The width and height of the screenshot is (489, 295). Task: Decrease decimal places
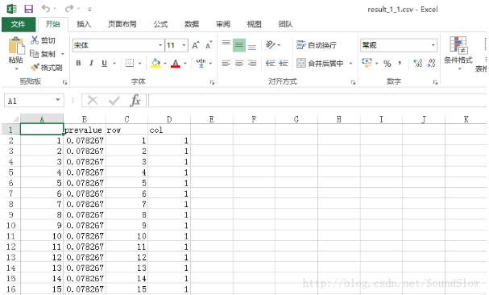click(431, 64)
